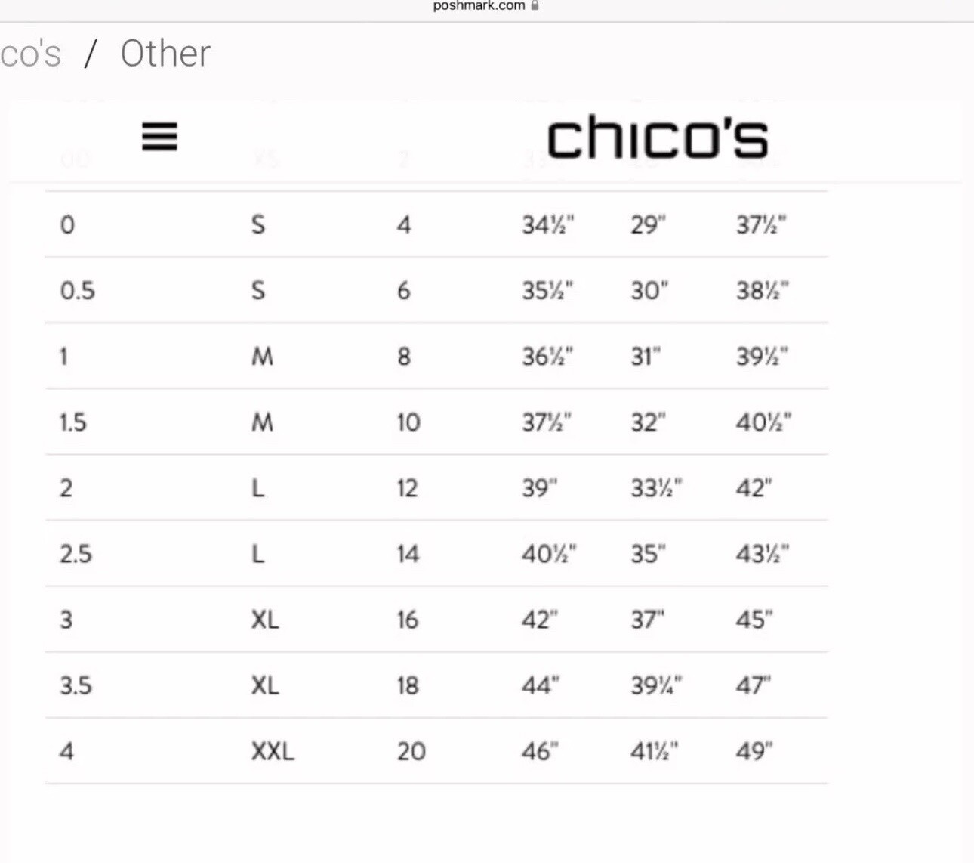This screenshot has width=974, height=863.
Task: Open the Other breadcrumb link
Action: (x=165, y=54)
